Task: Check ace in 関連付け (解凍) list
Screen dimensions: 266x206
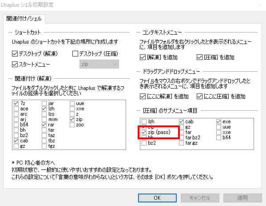Action: click(16, 109)
